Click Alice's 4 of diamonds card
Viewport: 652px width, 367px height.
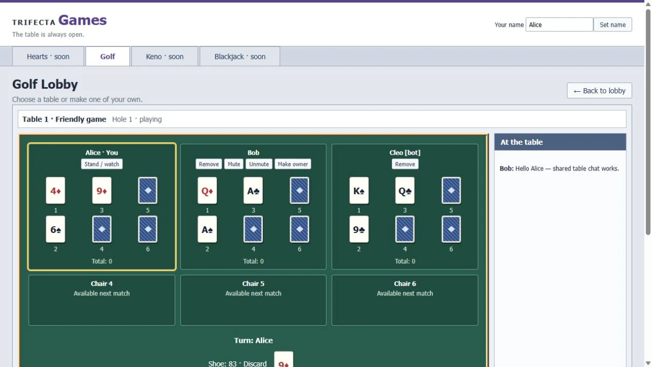coord(56,191)
